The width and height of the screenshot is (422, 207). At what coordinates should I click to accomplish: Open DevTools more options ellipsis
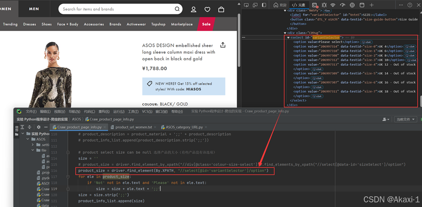tap(401, 5)
